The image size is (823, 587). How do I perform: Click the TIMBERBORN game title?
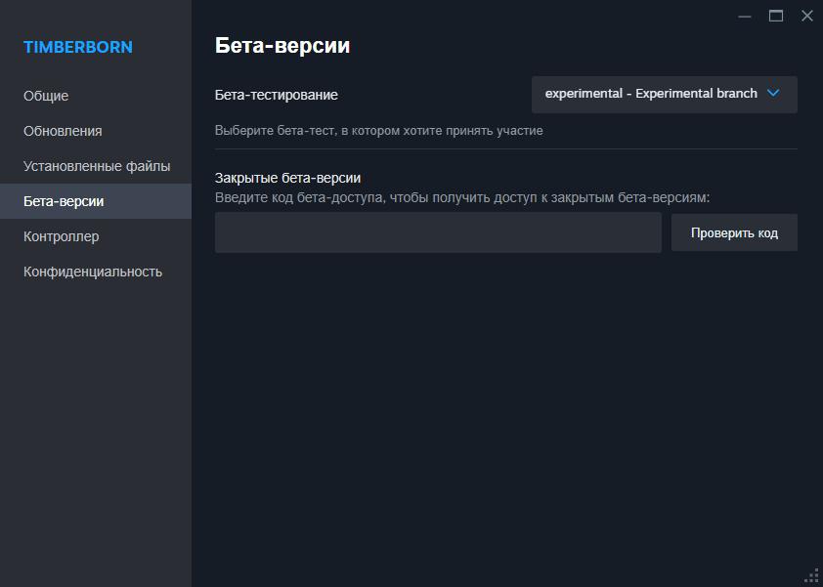(77, 47)
